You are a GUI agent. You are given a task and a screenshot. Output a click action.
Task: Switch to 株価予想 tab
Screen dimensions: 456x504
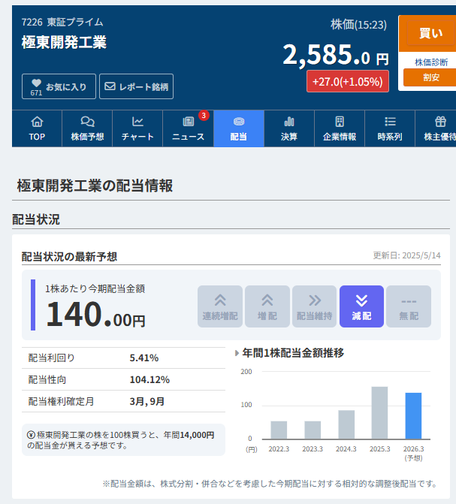point(87,128)
